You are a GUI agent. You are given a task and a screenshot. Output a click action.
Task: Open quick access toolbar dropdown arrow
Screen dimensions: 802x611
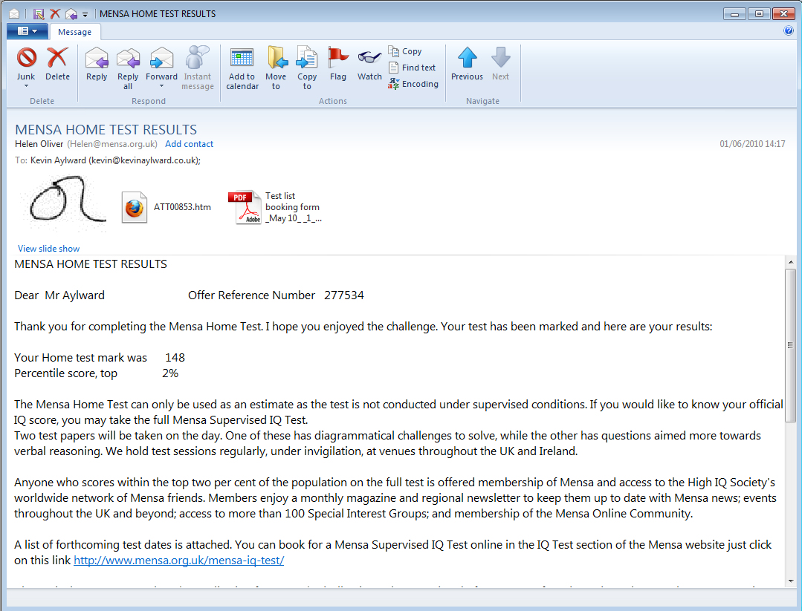pyautogui.click(x=85, y=14)
